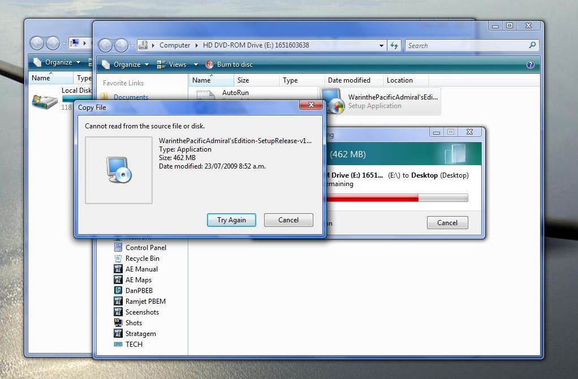This screenshot has height=379, width=578.
Task: Click the Sceenshots icon
Action: coord(118,312)
